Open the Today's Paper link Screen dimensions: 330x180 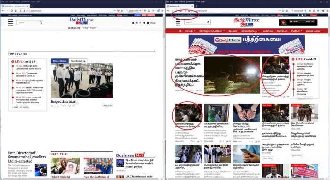[x=89, y=28]
